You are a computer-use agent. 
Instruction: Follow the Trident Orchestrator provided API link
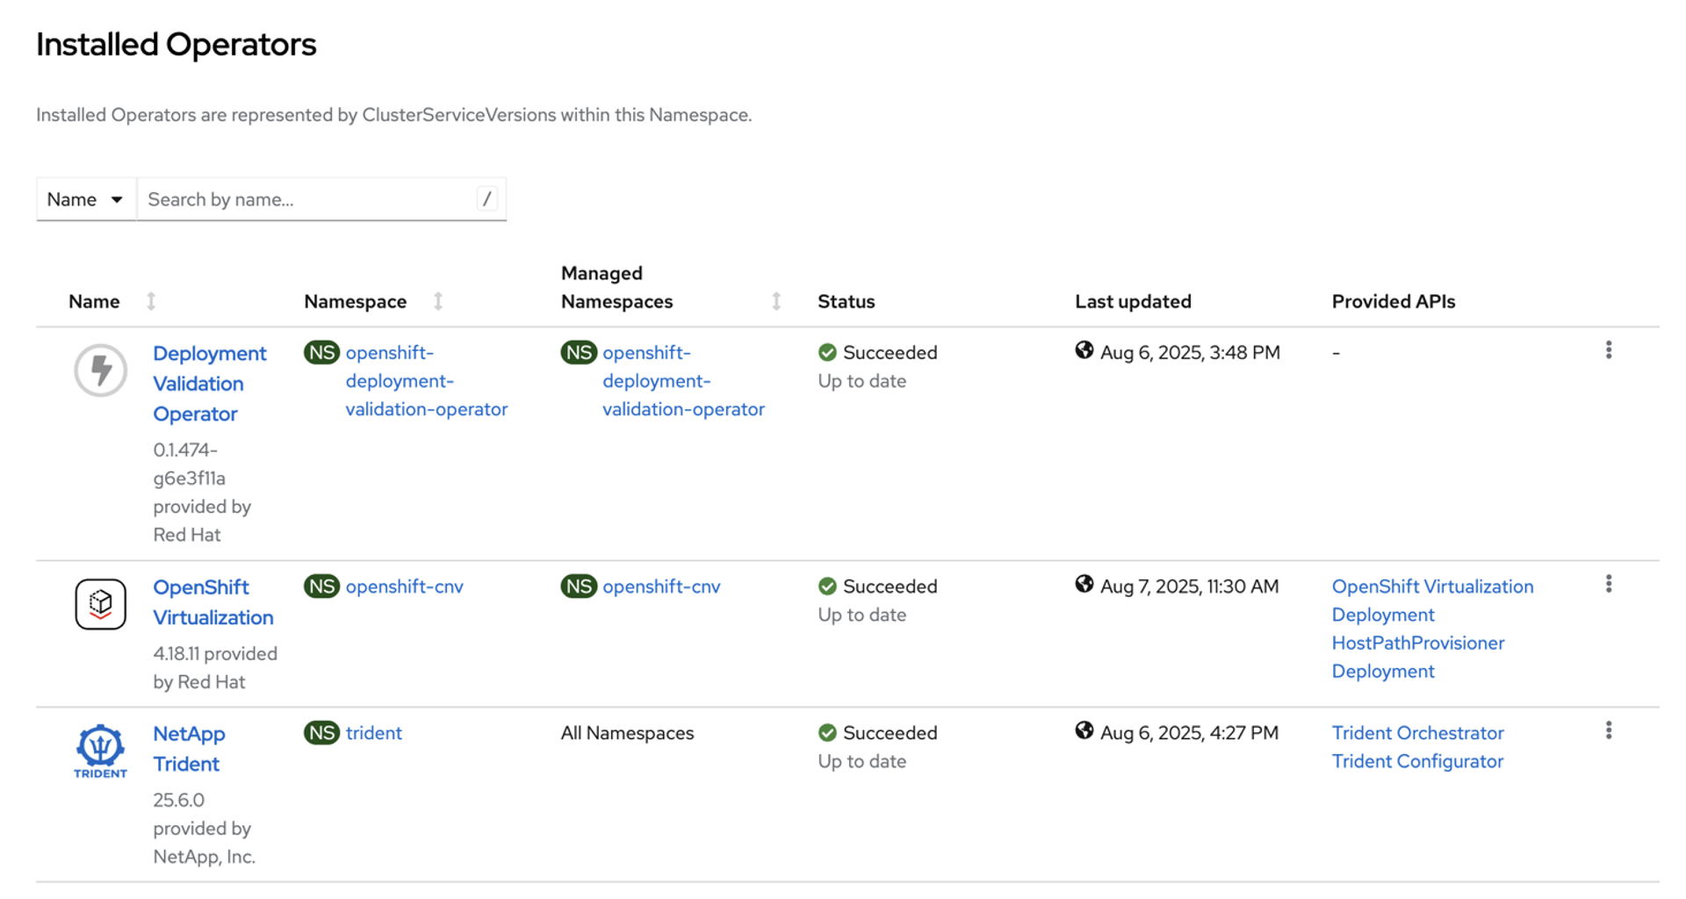(1417, 732)
